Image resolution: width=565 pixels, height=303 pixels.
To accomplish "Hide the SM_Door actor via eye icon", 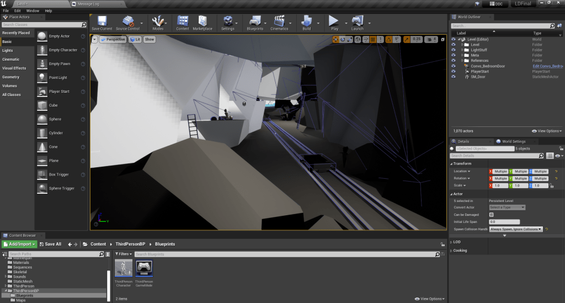I will click(454, 77).
